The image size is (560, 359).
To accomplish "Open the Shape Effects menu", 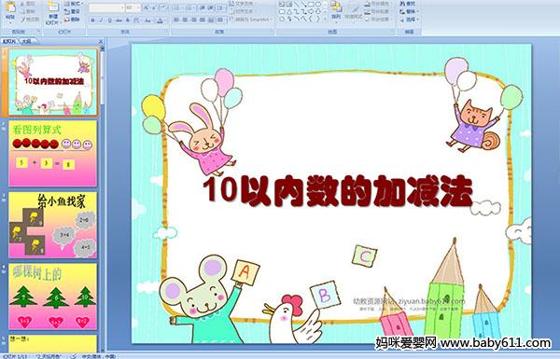I will coord(378,20).
